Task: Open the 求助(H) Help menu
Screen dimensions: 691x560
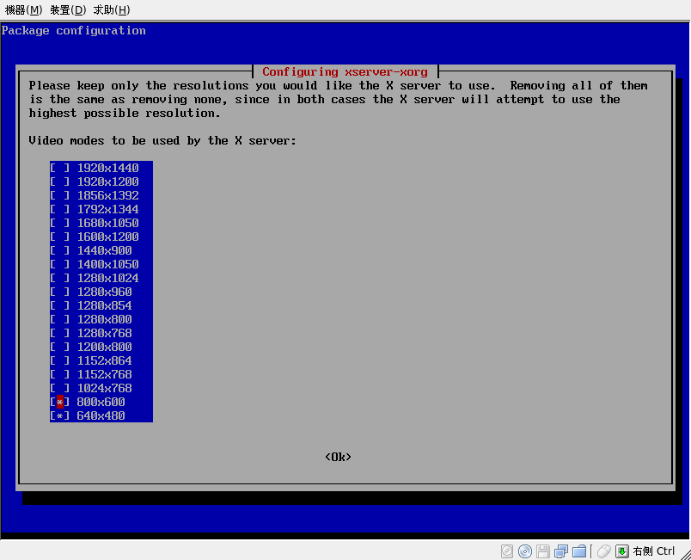Action: (x=112, y=9)
